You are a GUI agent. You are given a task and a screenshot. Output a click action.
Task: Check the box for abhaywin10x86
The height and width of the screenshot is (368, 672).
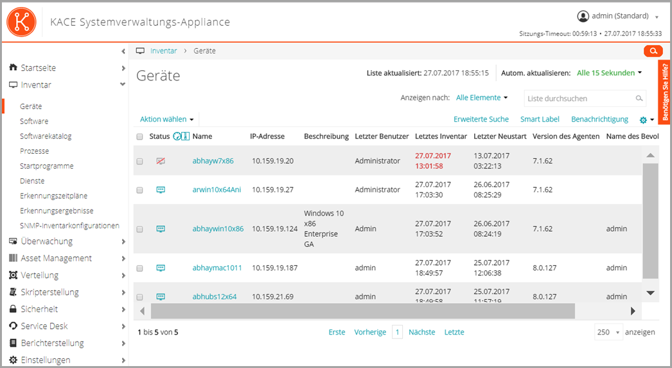[x=139, y=229]
